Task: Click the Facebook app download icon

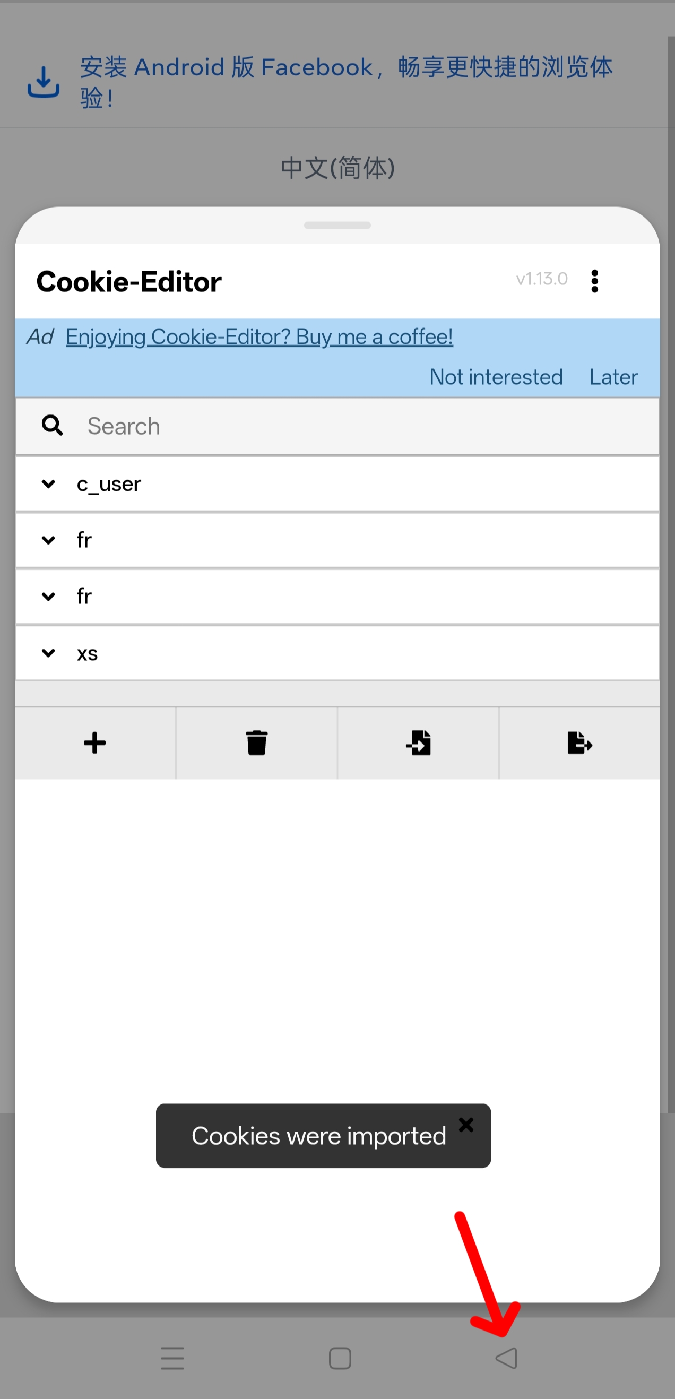Action: point(44,83)
